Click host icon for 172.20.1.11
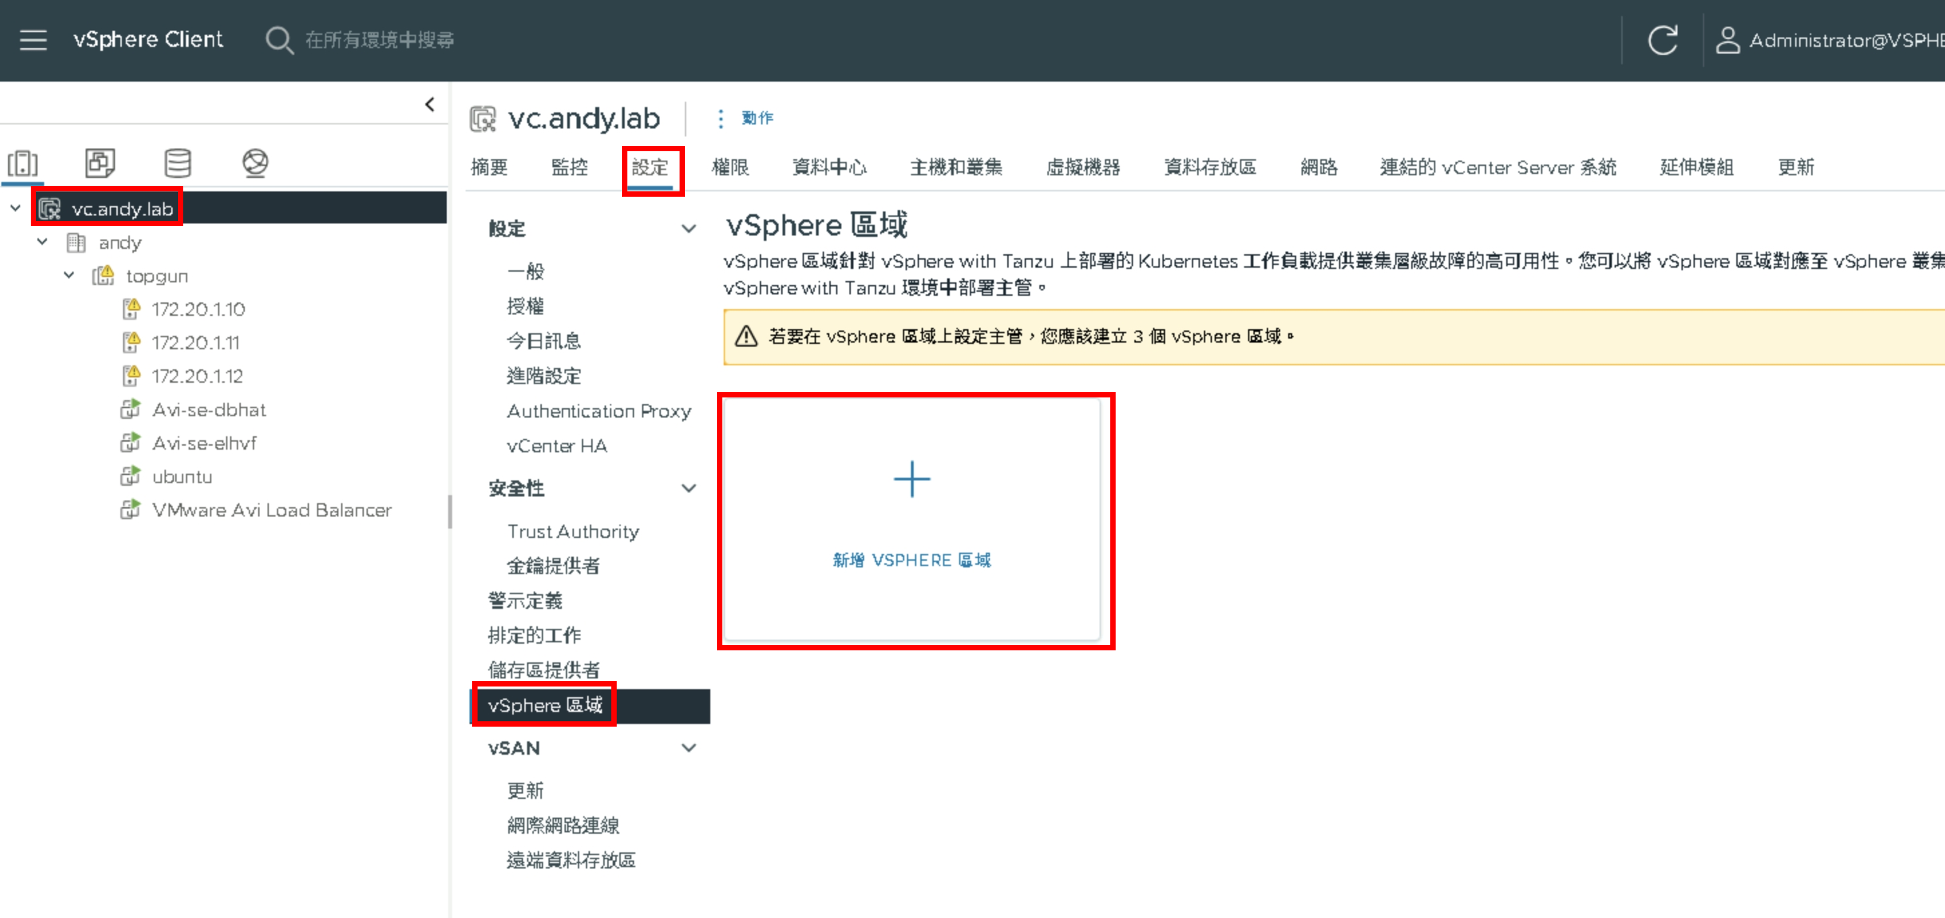Image resolution: width=1945 pixels, height=918 pixels. tap(131, 343)
